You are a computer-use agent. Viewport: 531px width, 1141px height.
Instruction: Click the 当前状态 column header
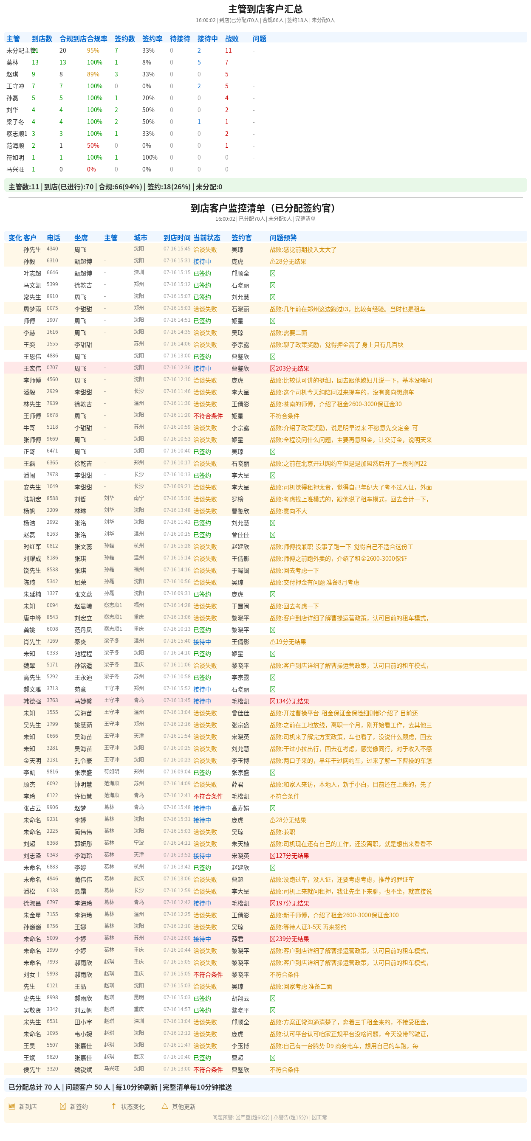click(206, 238)
